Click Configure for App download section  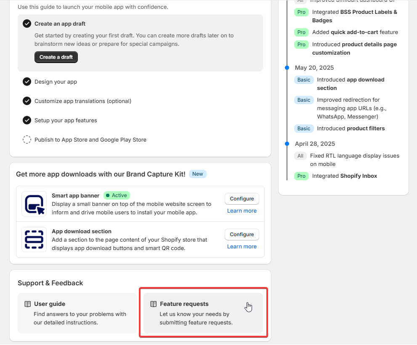pos(242,234)
